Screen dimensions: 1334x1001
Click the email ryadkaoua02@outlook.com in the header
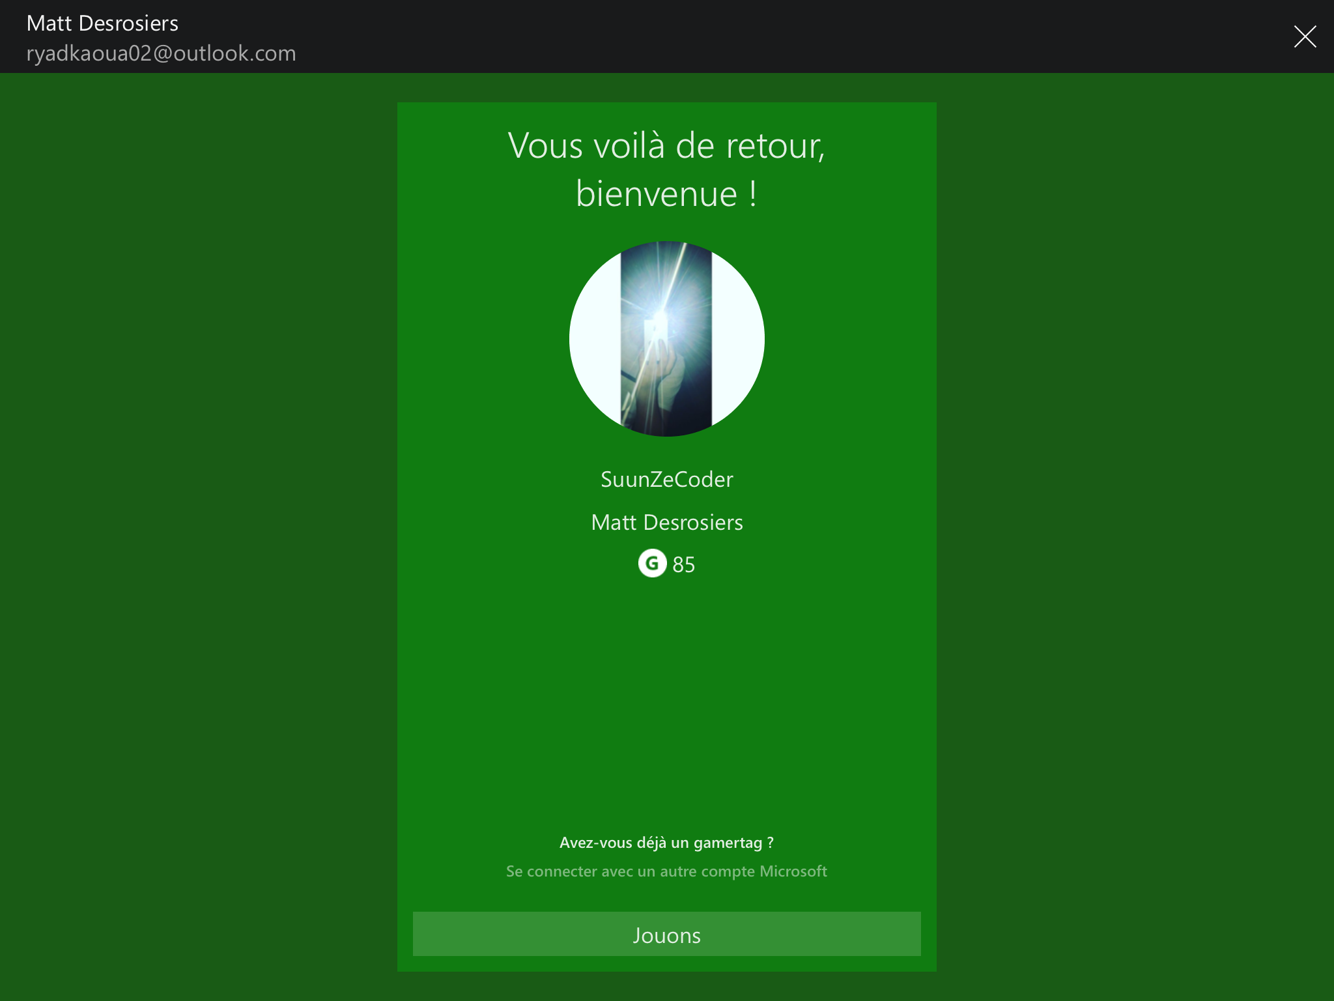pyautogui.click(x=161, y=53)
